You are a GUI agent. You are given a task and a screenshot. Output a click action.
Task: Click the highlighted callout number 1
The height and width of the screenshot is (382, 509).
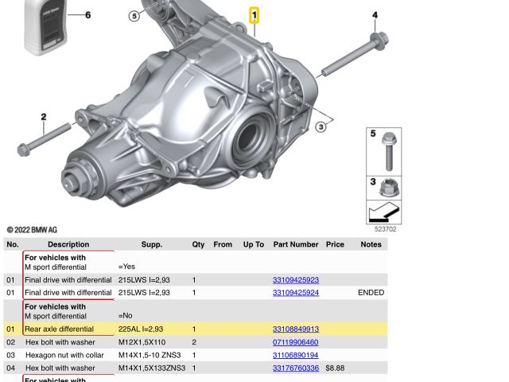point(254,15)
